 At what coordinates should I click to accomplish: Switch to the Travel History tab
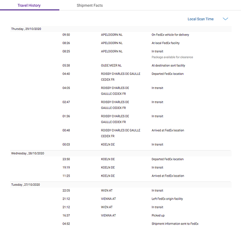tap(29, 5)
